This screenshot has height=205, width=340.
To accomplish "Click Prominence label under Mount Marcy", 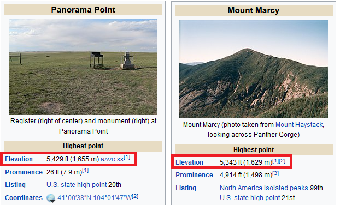I will click(x=194, y=175).
